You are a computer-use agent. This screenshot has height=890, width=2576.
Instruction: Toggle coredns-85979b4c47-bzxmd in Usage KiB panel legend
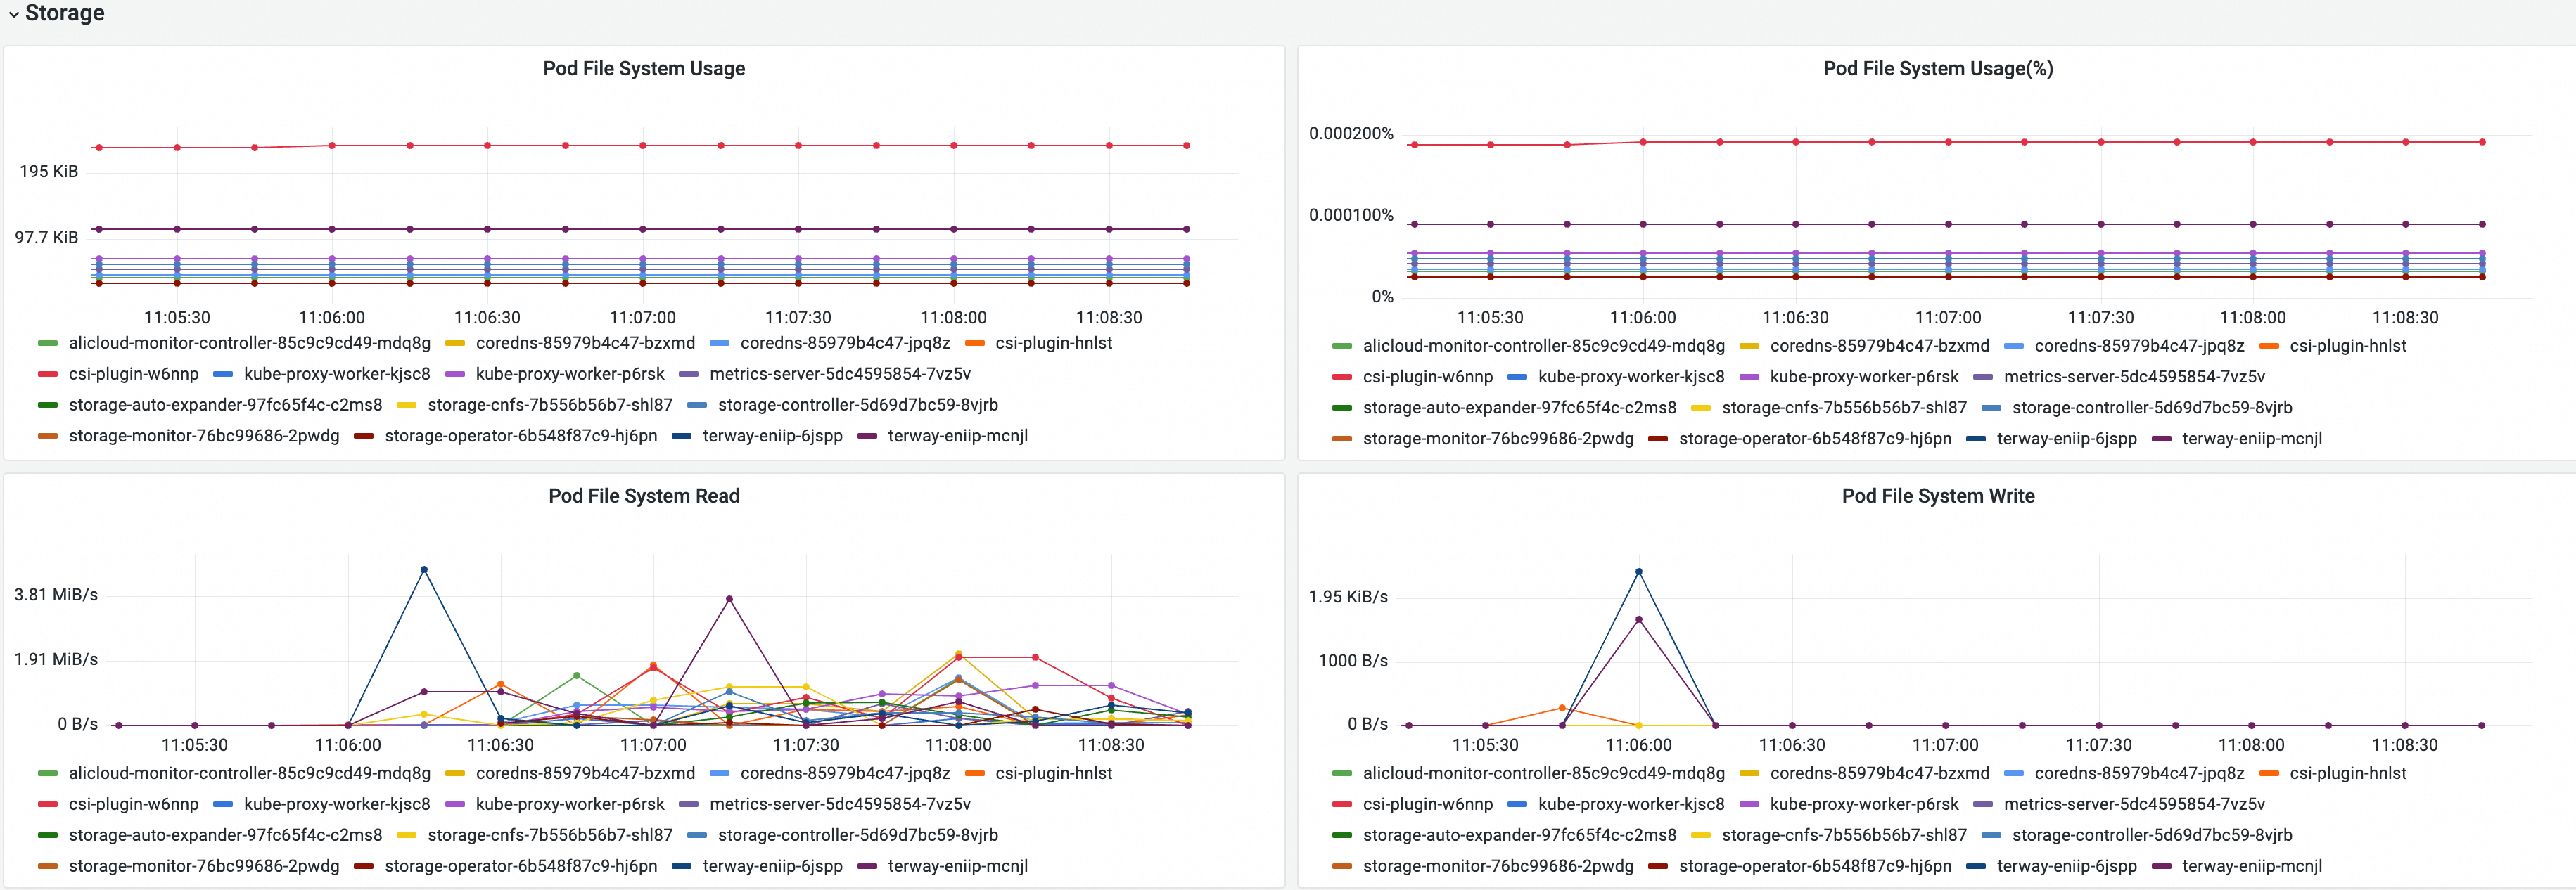point(585,342)
